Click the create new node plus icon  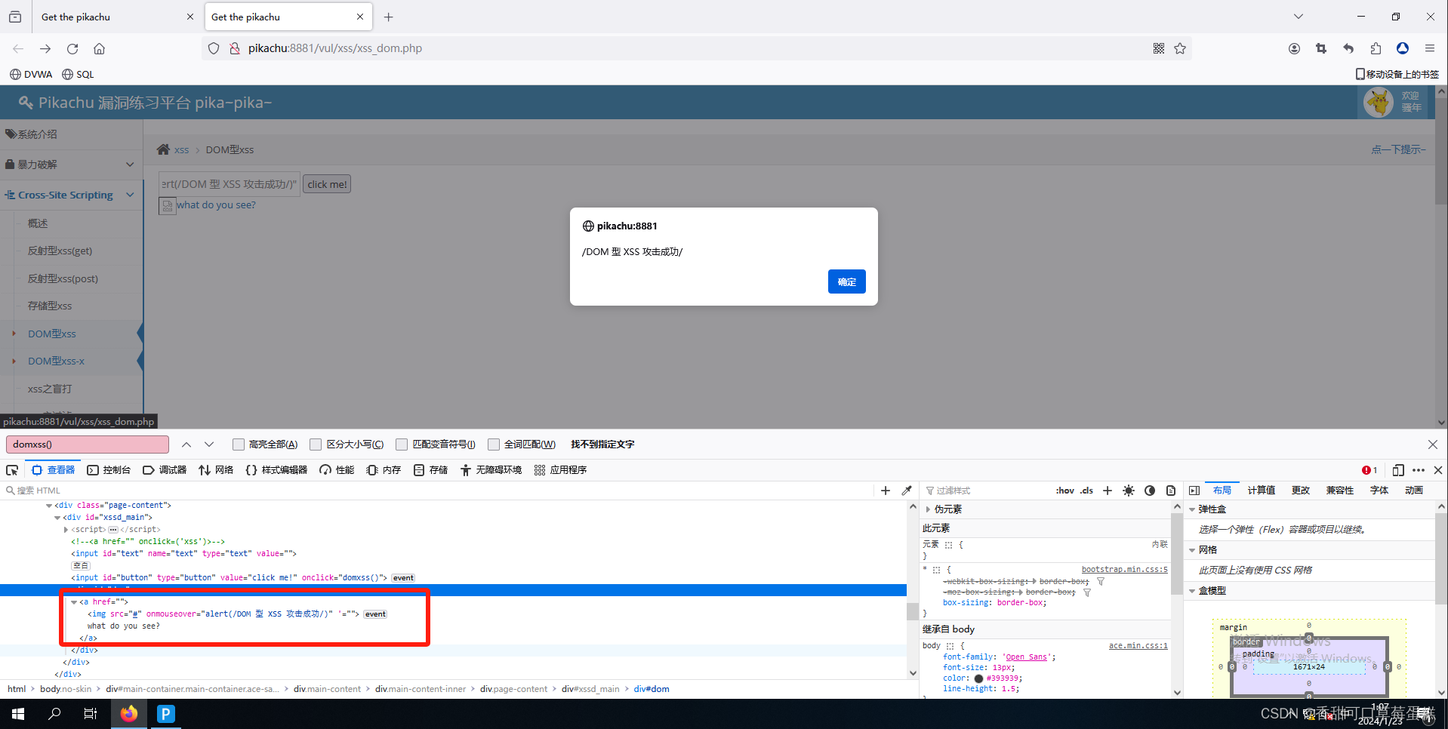tap(886, 491)
